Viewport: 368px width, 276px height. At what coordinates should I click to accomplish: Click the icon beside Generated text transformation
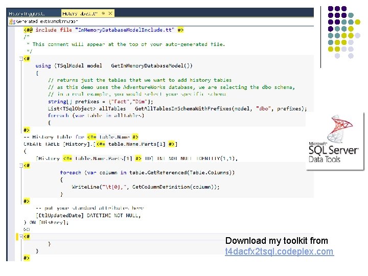pos(12,21)
